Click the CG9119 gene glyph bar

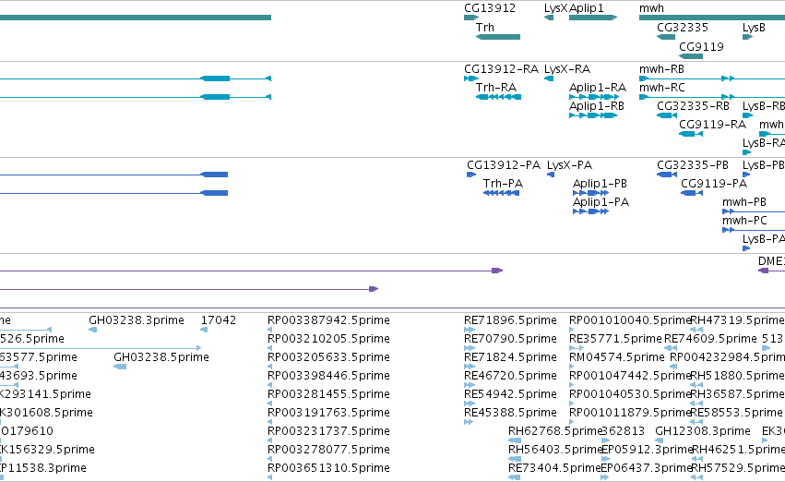691,56
